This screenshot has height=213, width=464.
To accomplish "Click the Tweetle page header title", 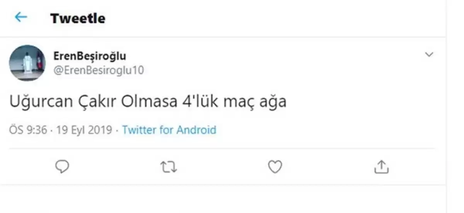I will click(x=78, y=18).
